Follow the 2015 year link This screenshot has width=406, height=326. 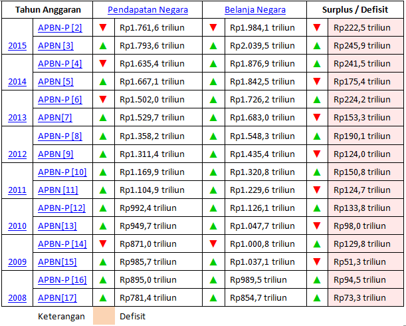(x=17, y=46)
